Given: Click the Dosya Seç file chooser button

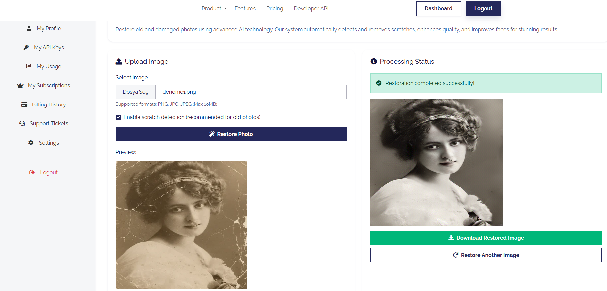Looking at the screenshot, I should click(x=136, y=92).
